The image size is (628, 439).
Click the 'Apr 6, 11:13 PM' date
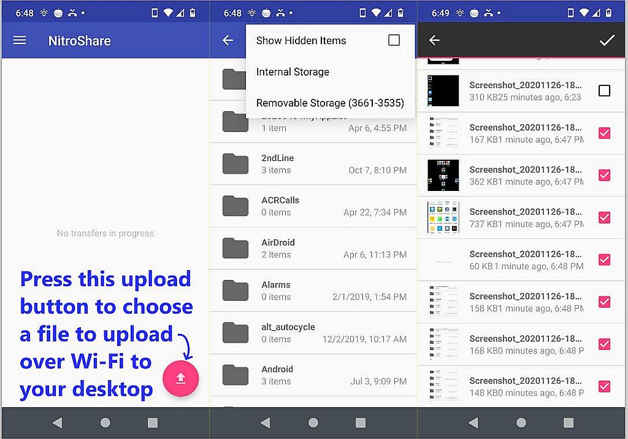pos(375,255)
